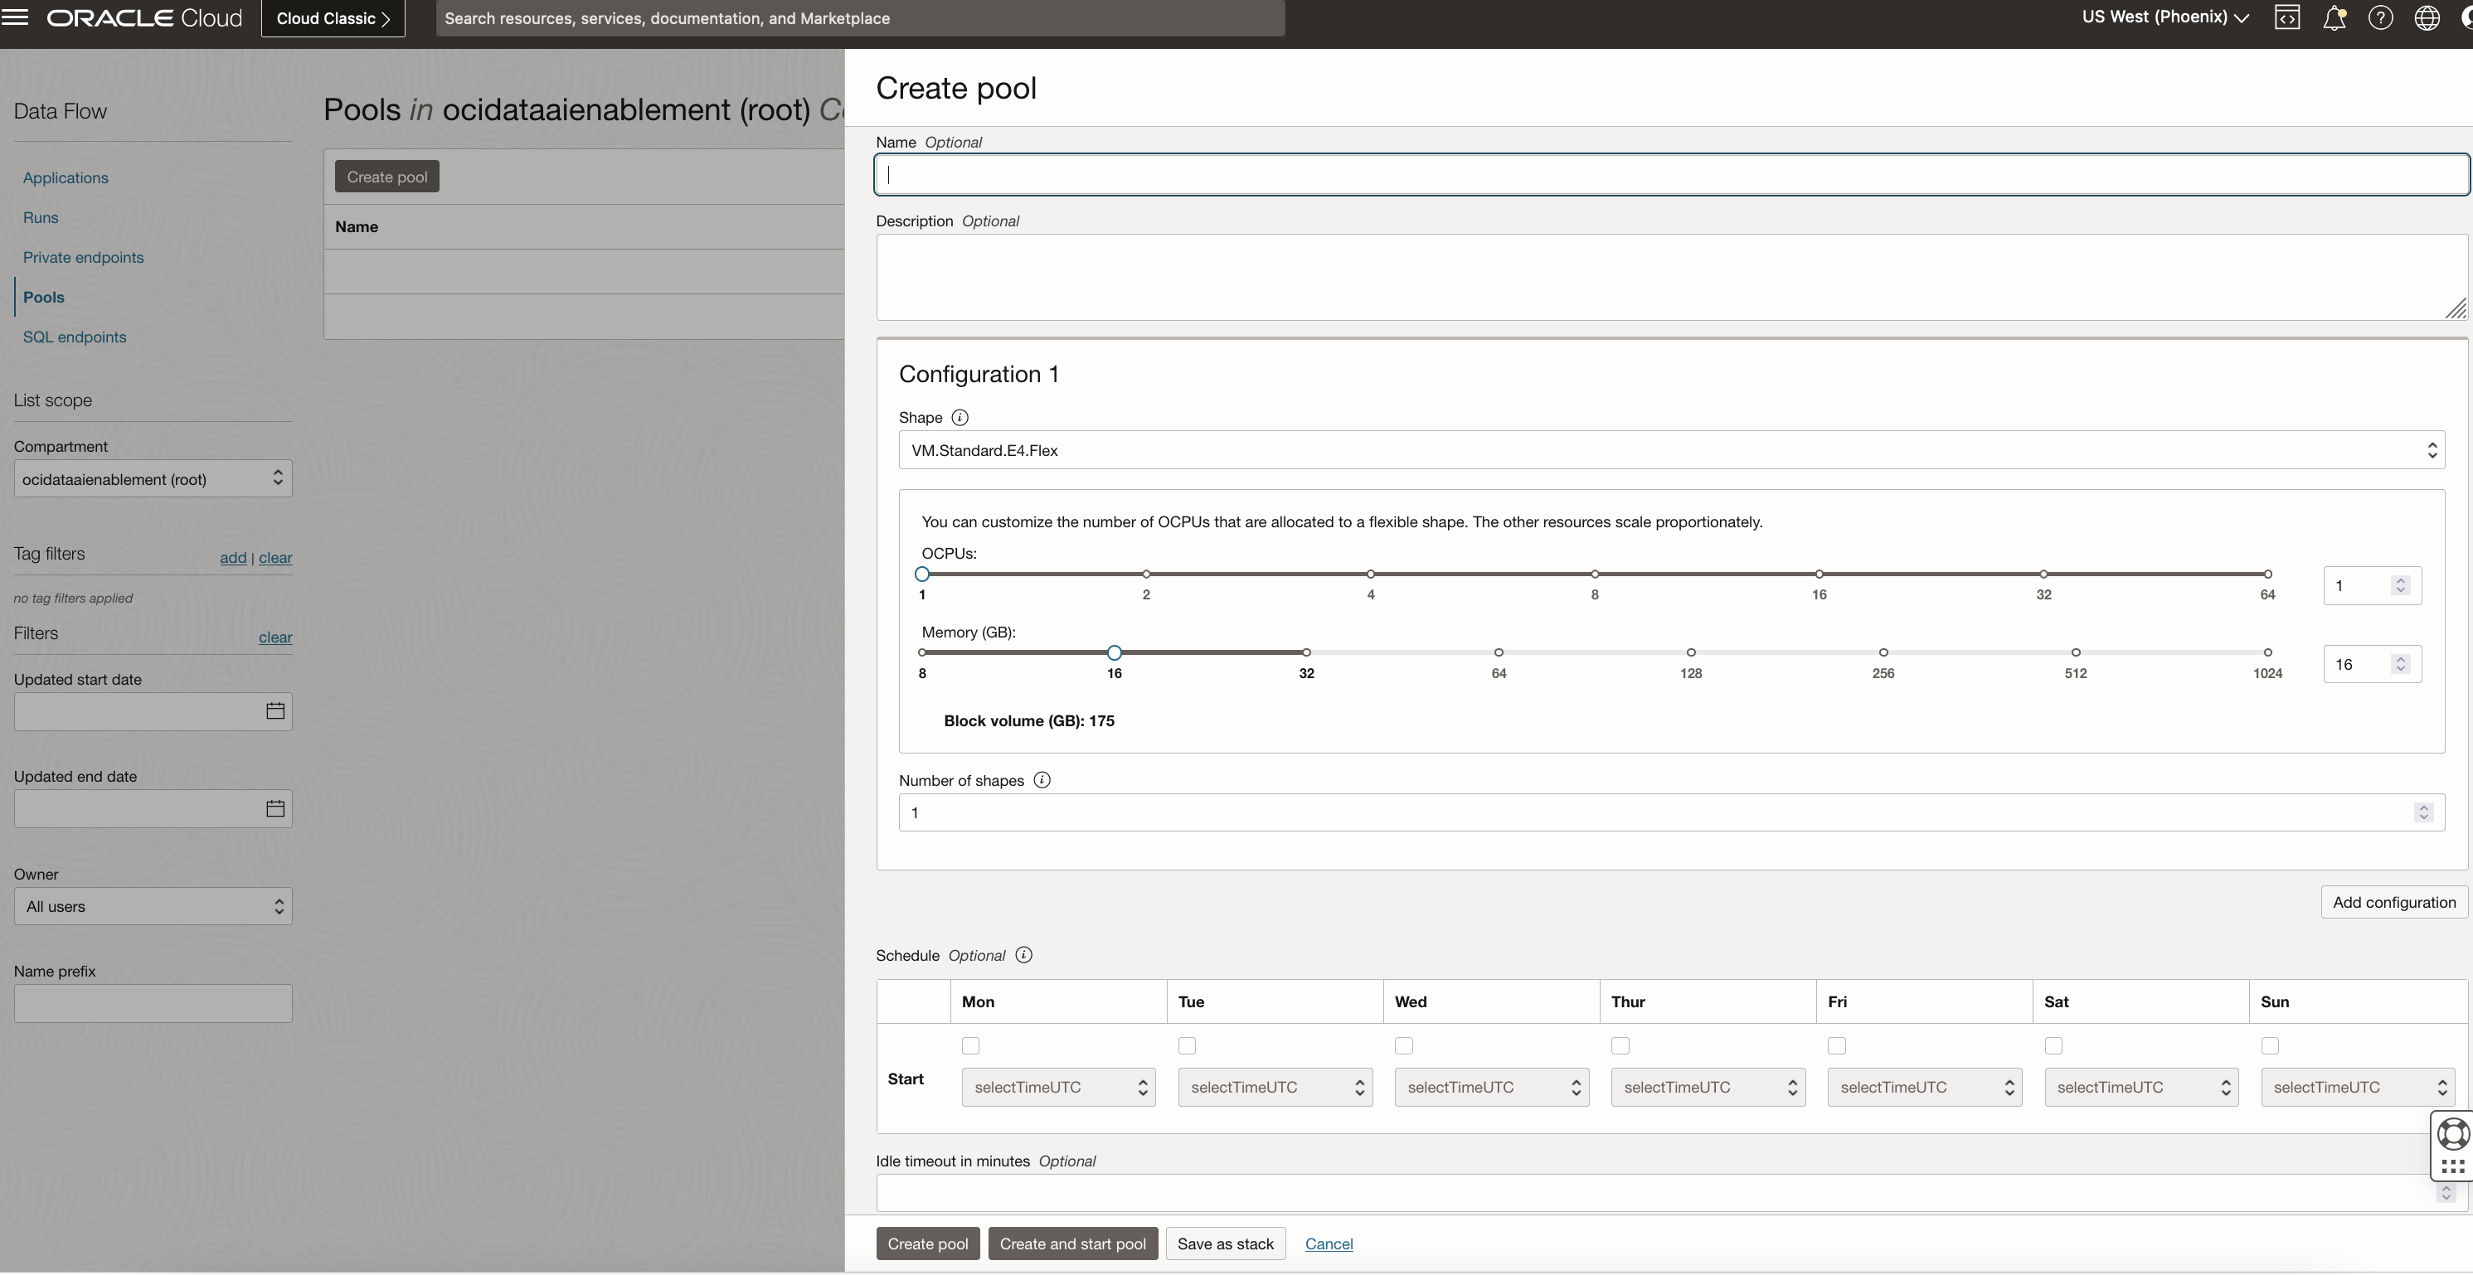Click the language globe icon
This screenshot has width=2473, height=1275.
pos(2427,17)
